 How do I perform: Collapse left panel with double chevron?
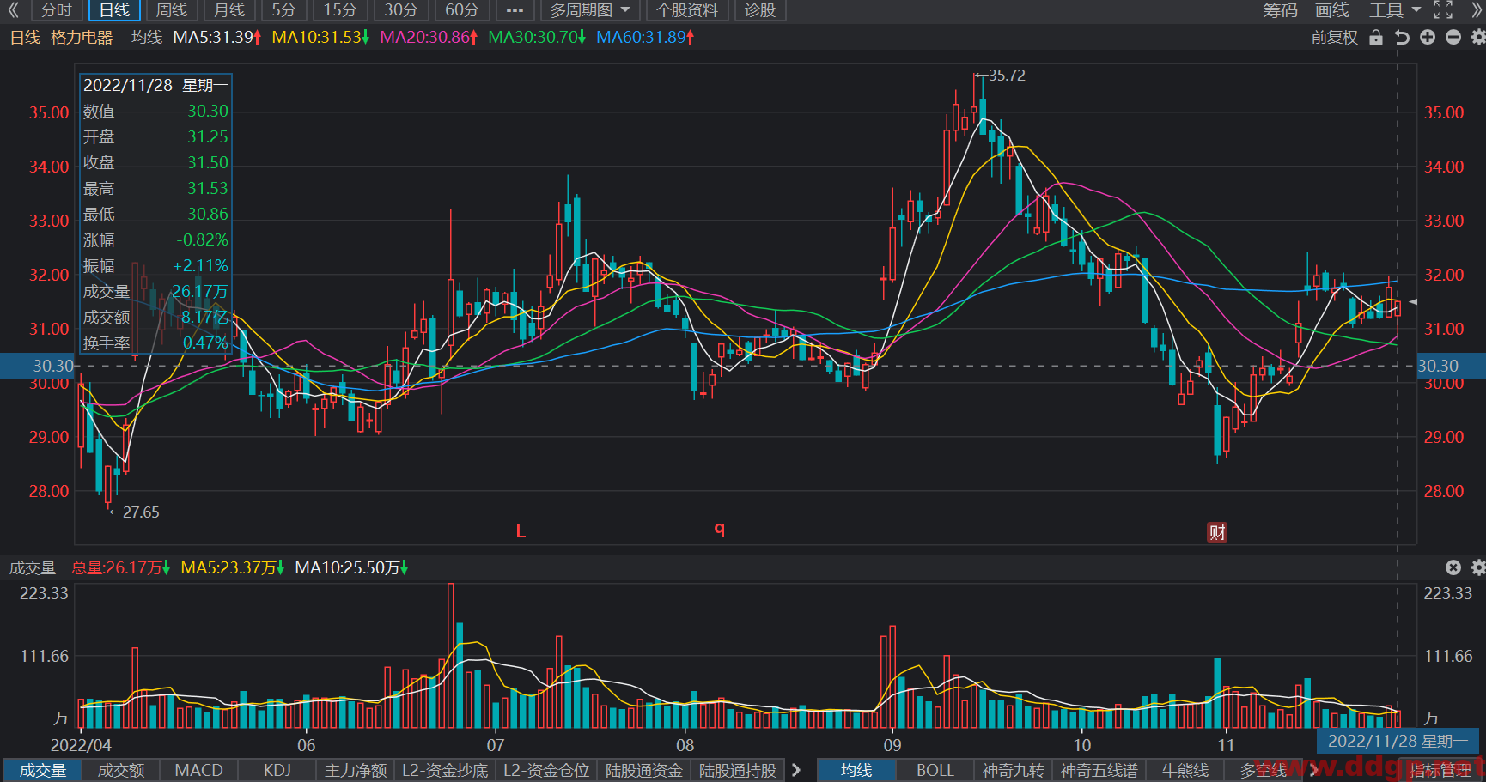point(13,10)
